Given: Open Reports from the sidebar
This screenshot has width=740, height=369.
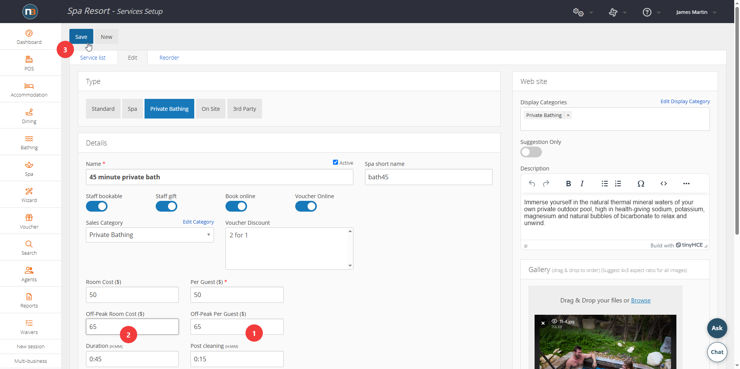Looking at the screenshot, I should coord(29,301).
